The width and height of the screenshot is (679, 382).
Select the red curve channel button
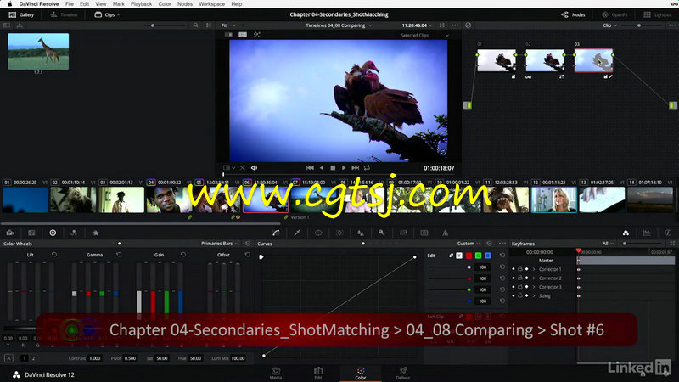coord(469,256)
